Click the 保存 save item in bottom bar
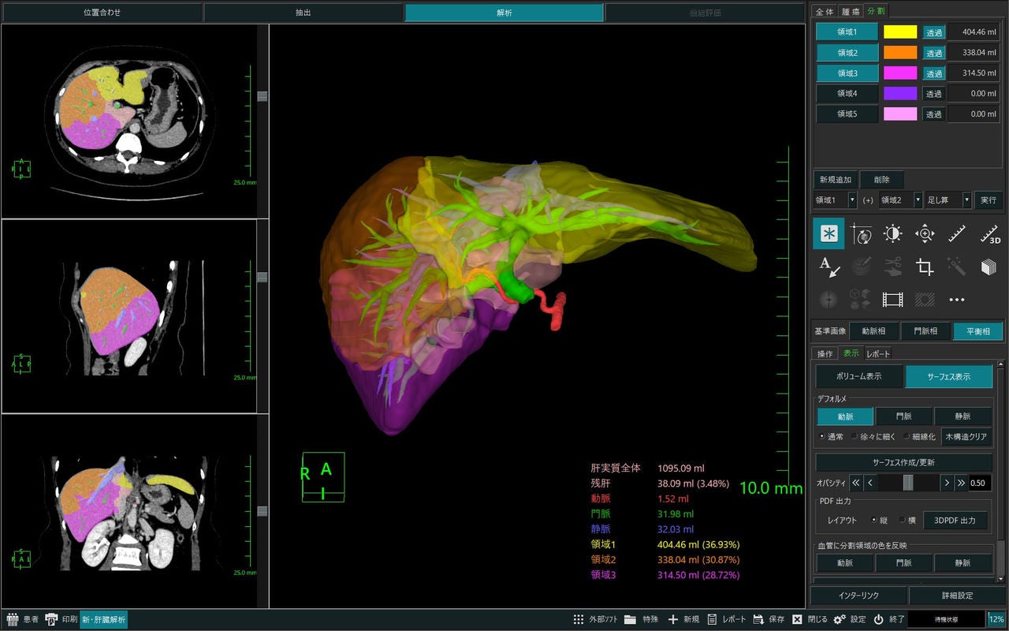 (769, 619)
